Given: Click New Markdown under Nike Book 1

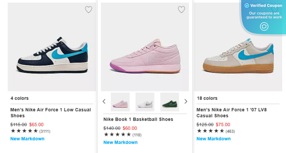Looking at the screenshot, I should click(120, 142).
